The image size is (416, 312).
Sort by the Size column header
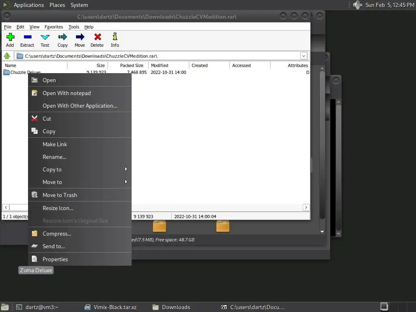(x=88, y=65)
